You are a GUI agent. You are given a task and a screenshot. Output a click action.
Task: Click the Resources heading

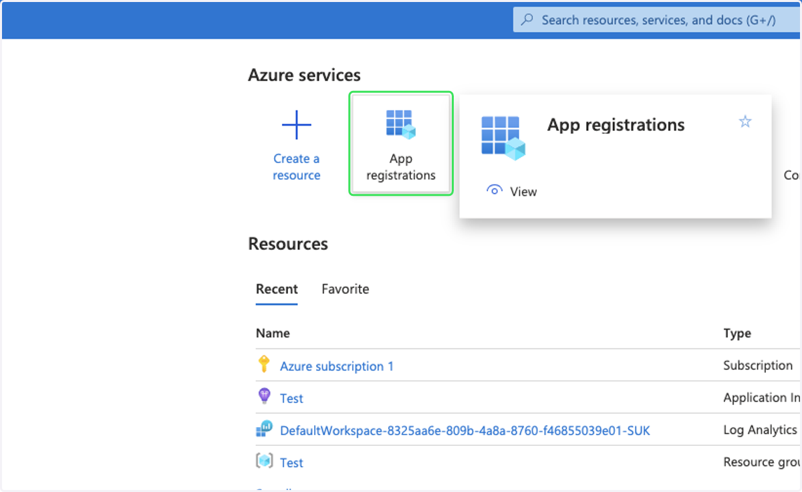[288, 244]
